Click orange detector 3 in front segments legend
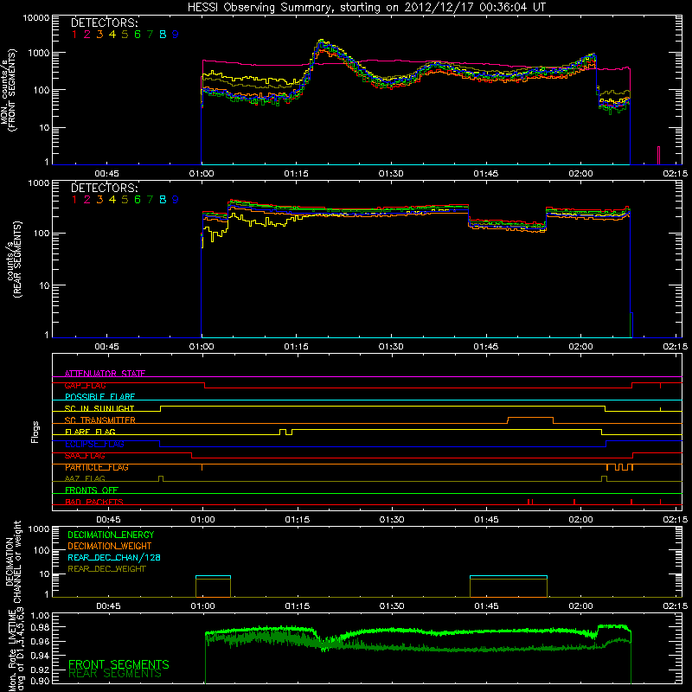Image resolution: width=692 pixels, height=692 pixels. click(99, 35)
